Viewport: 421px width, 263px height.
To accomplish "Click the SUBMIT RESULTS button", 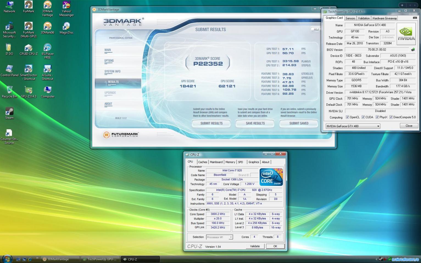I will 211,124.
